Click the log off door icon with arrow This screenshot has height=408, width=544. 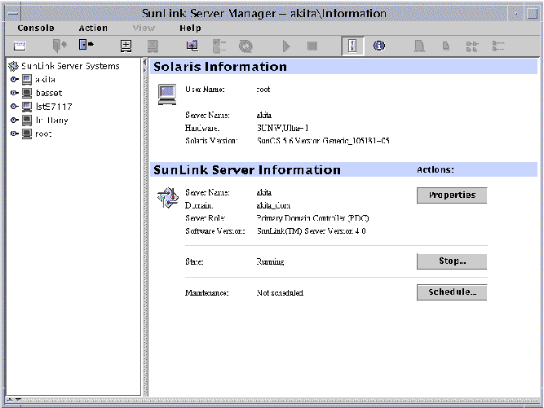[86, 45]
